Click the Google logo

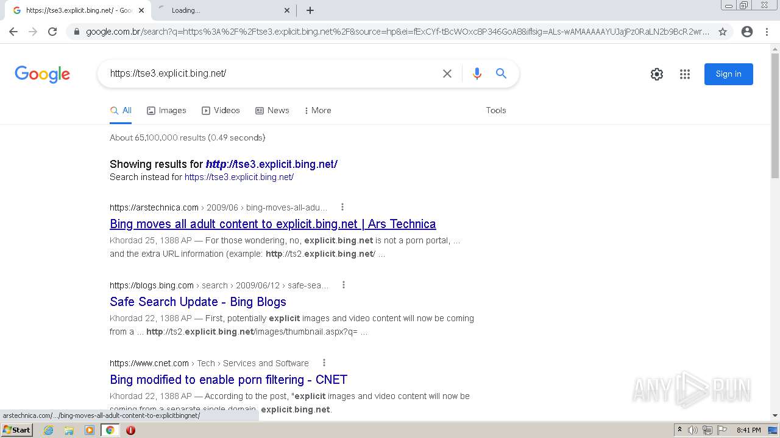click(x=42, y=74)
